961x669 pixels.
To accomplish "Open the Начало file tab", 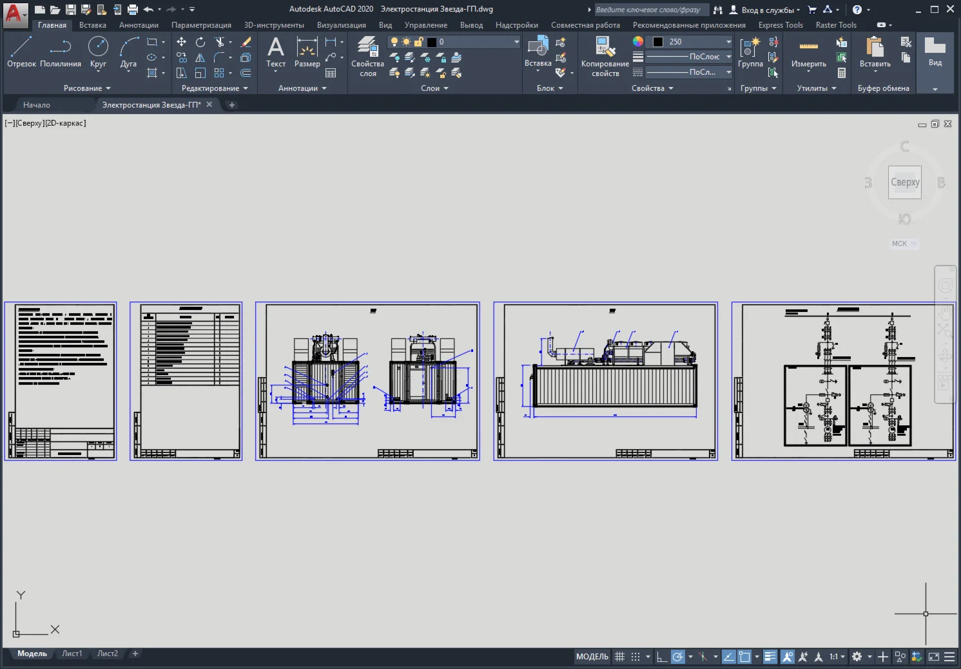I will (37, 104).
